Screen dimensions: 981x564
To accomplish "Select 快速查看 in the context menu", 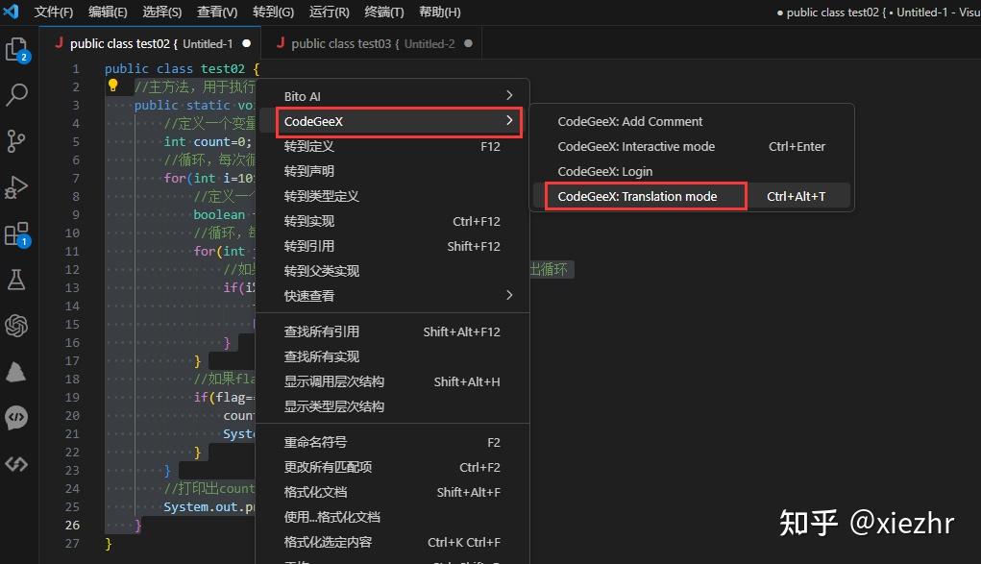I will (x=393, y=296).
